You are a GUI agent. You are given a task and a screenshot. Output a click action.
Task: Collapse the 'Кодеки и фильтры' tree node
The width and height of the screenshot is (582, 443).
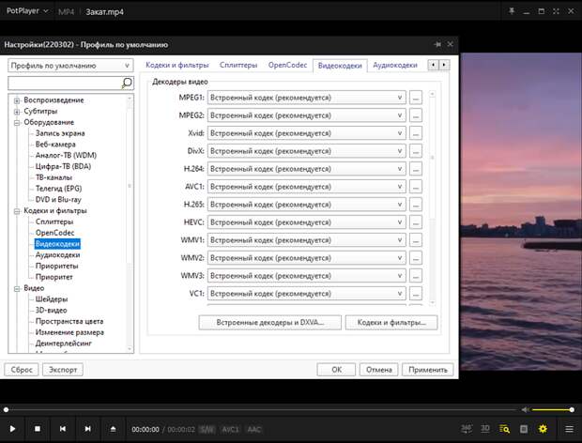pyautogui.click(x=16, y=211)
